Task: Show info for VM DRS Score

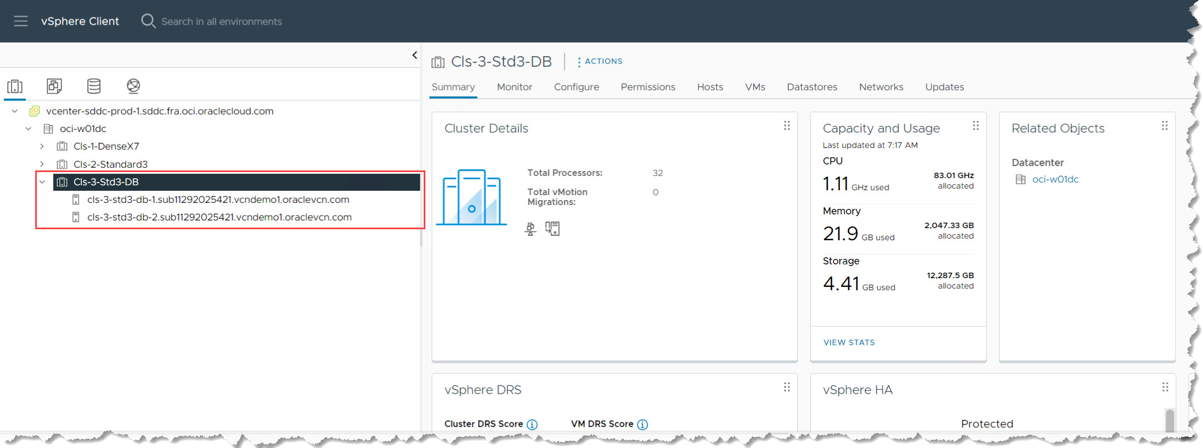Action: [642, 424]
